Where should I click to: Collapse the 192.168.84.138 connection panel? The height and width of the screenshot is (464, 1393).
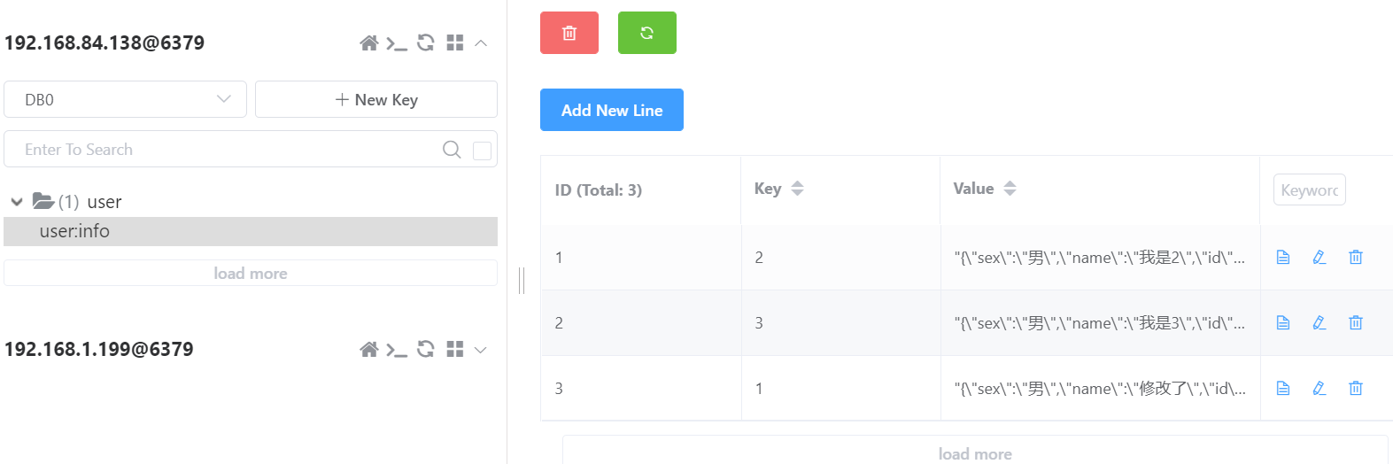[x=481, y=43]
